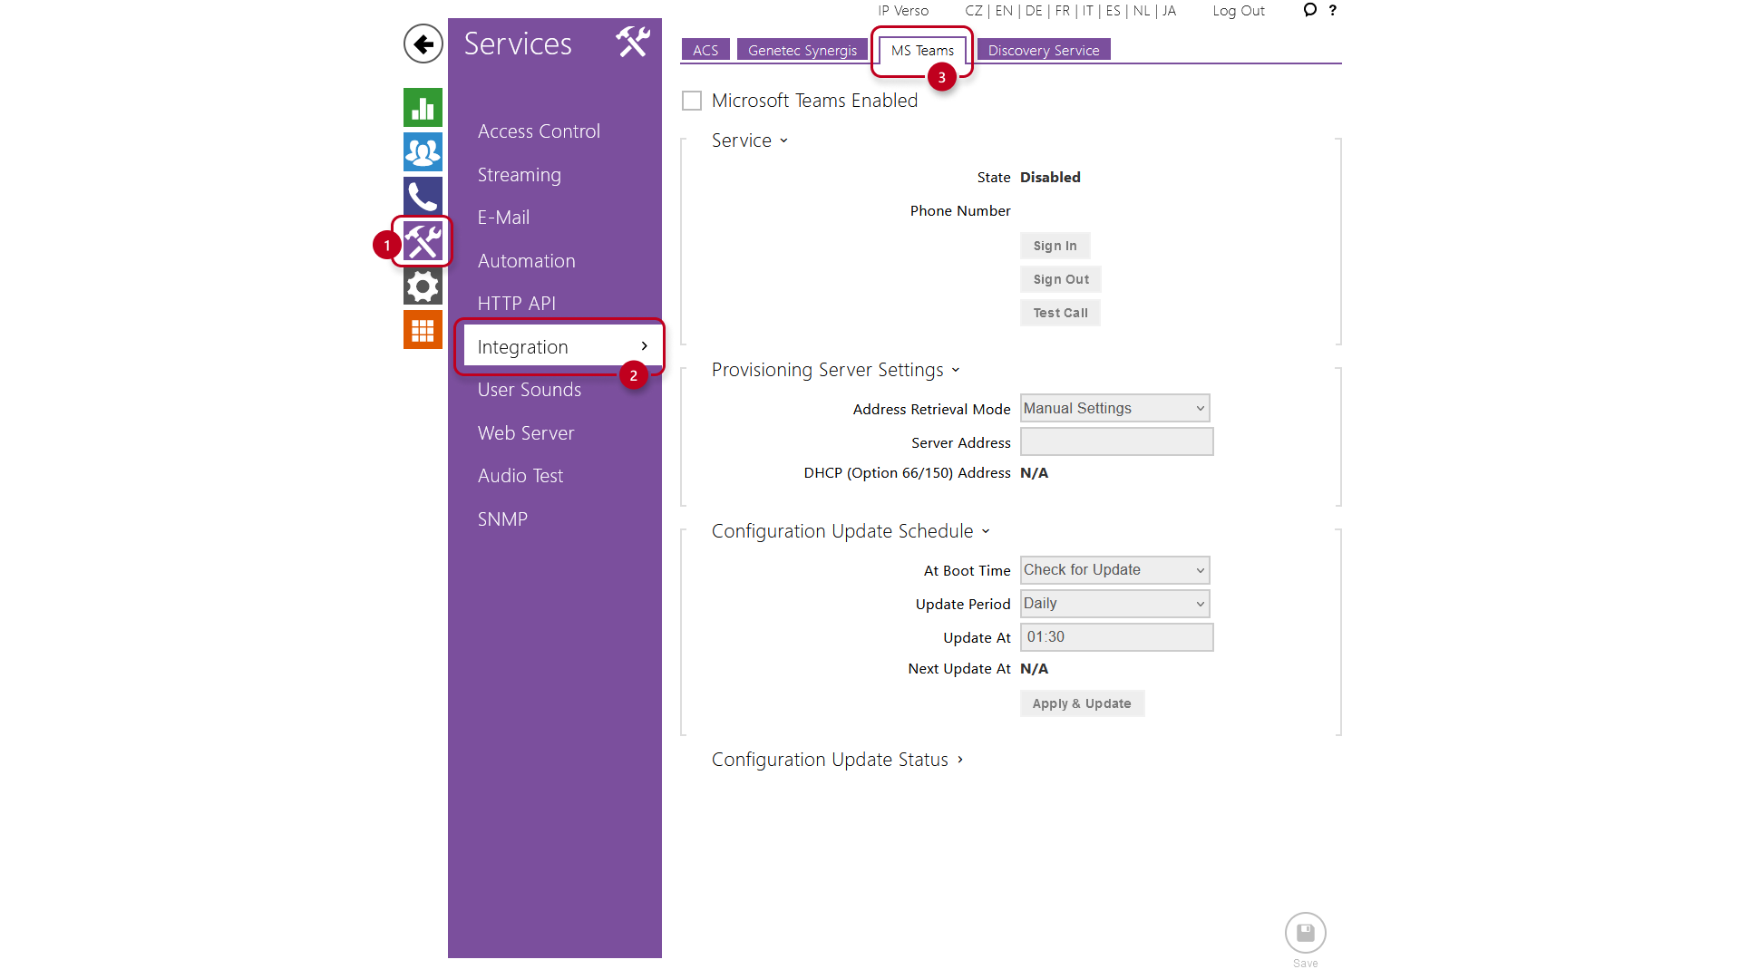Image resolution: width=1741 pixels, height=979 pixels.
Task: Switch to the Genetec Synergis tab
Action: 802,51
